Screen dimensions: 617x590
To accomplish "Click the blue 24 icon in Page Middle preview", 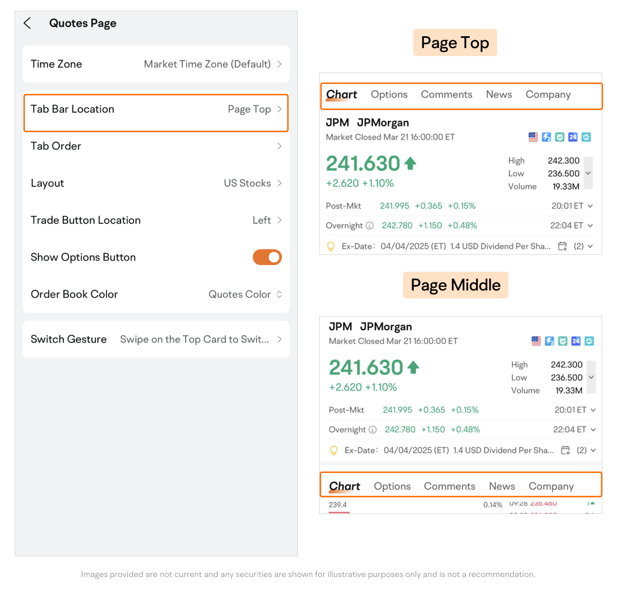I will tap(576, 341).
